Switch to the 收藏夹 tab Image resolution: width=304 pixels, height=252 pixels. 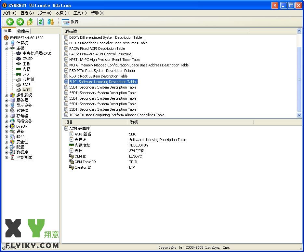point(23,31)
